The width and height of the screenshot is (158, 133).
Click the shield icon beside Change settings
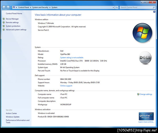pyautogui.click(x=138, y=94)
